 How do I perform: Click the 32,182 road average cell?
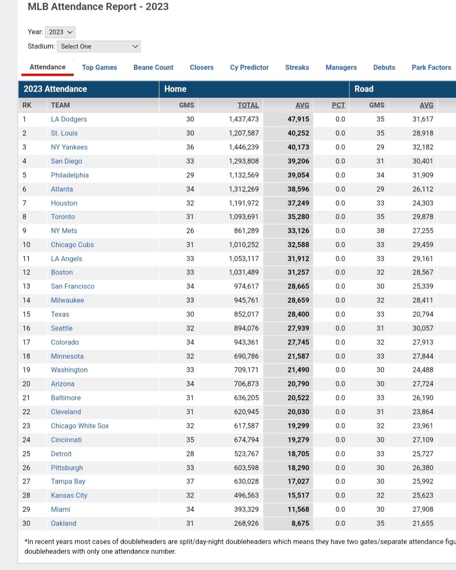click(x=423, y=147)
